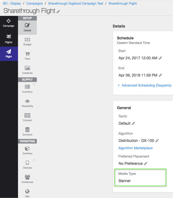Open the Viewability eye icon
Viewport: 173px width, 198px height.
pos(27,101)
